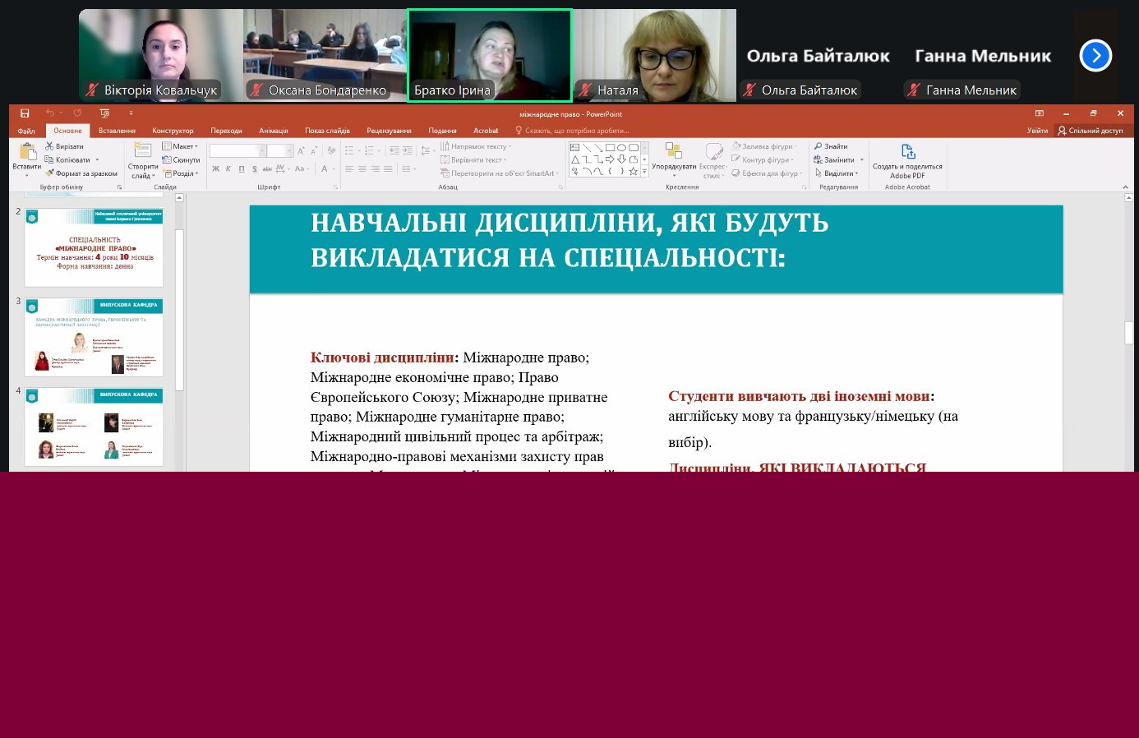This screenshot has width=1139, height=738.
Task: Expand the shapes gallery with the More arrow
Action: (643, 171)
